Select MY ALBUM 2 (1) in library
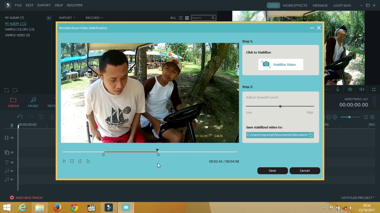The height and width of the screenshot is (213, 380). click(15, 24)
